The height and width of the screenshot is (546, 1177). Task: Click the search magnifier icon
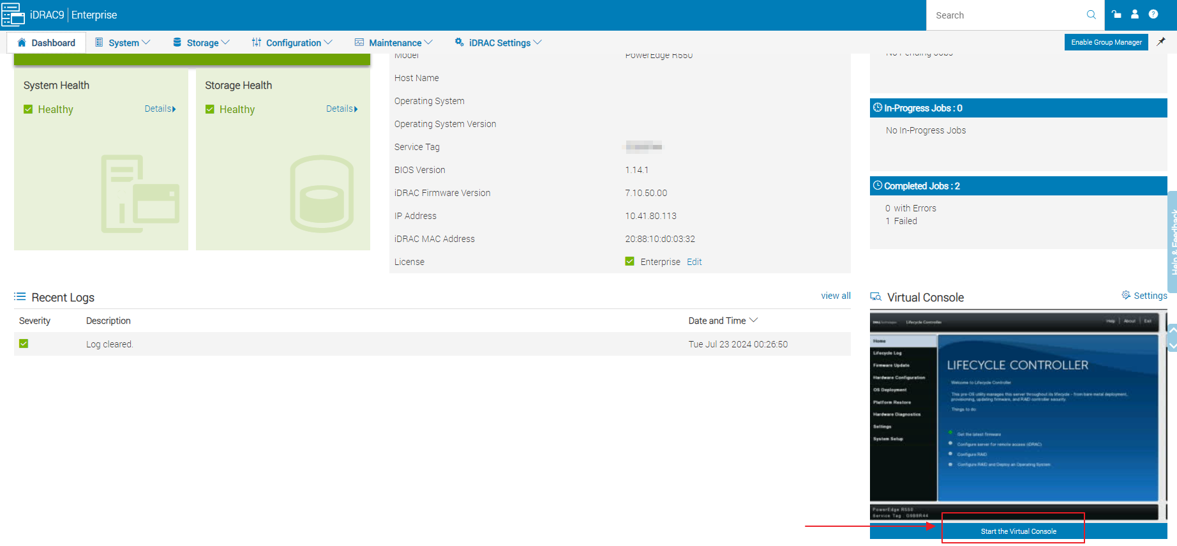tap(1091, 15)
